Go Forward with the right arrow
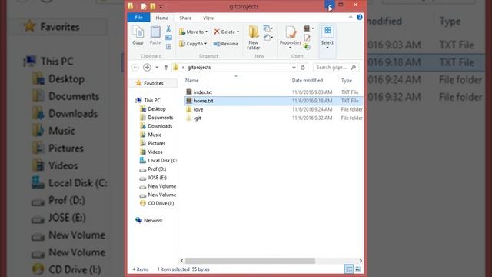The image size is (492, 277). 147,68
